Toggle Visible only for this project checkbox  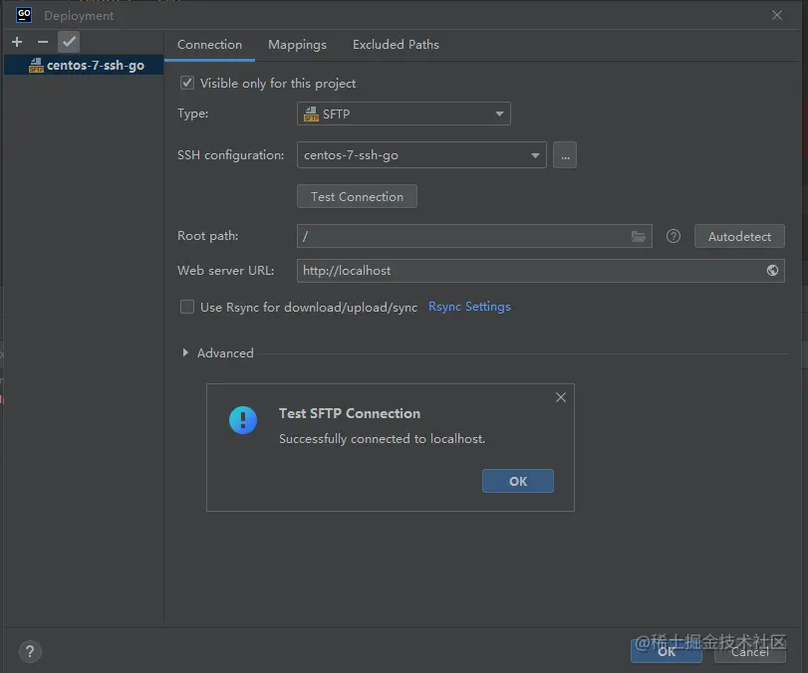point(187,83)
